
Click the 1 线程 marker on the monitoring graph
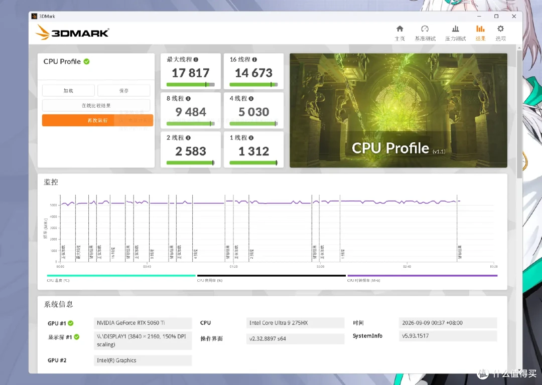click(343, 254)
